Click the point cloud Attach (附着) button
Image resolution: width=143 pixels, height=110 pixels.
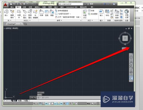91,11
